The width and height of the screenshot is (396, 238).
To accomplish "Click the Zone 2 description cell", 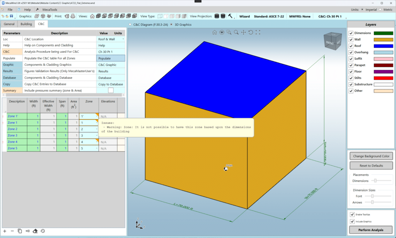I will tap(17, 129).
